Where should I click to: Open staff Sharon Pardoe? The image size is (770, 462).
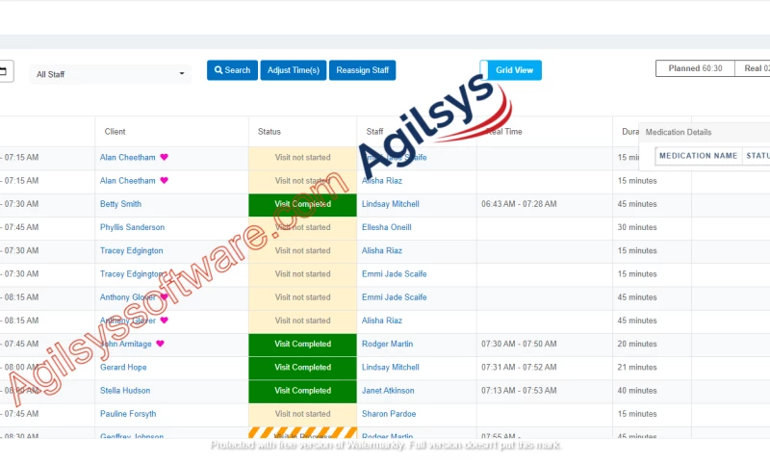[x=389, y=414]
